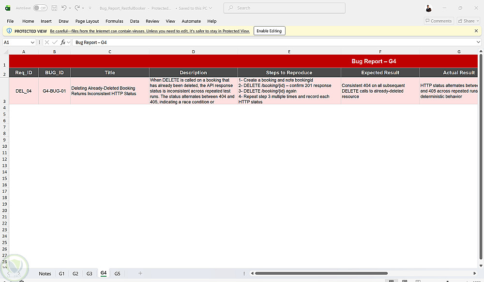484x282 pixels.
Task: Open the Help ribbon tab
Action: pyautogui.click(x=212, y=21)
